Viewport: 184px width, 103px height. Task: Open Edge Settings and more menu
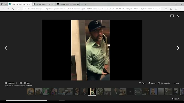(x=181, y=9)
